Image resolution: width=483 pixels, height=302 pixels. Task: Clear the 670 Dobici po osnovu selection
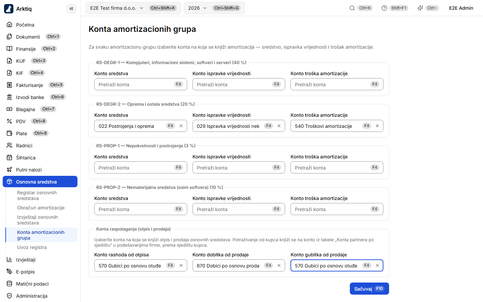[x=279, y=265]
